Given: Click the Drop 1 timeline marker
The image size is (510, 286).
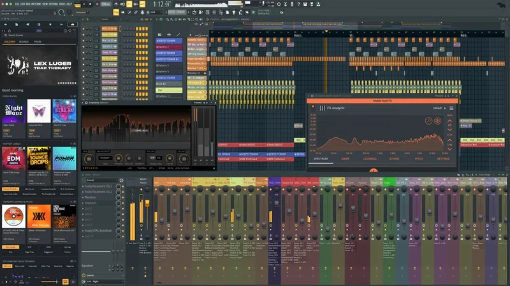Looking at the screenshot, I should (298, 36).
